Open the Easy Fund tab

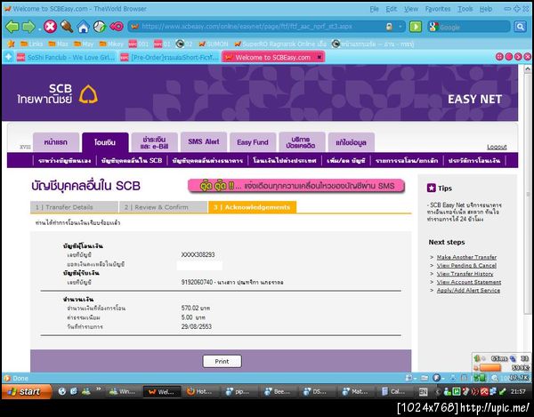253,142
